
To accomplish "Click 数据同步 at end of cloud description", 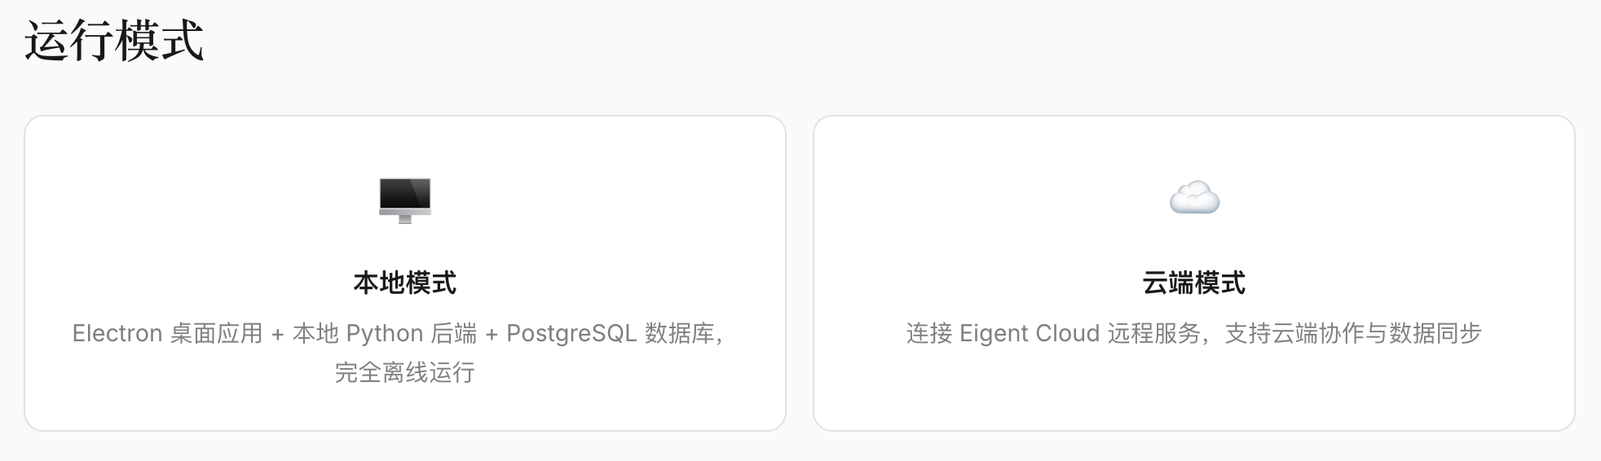I will 1436,334.
